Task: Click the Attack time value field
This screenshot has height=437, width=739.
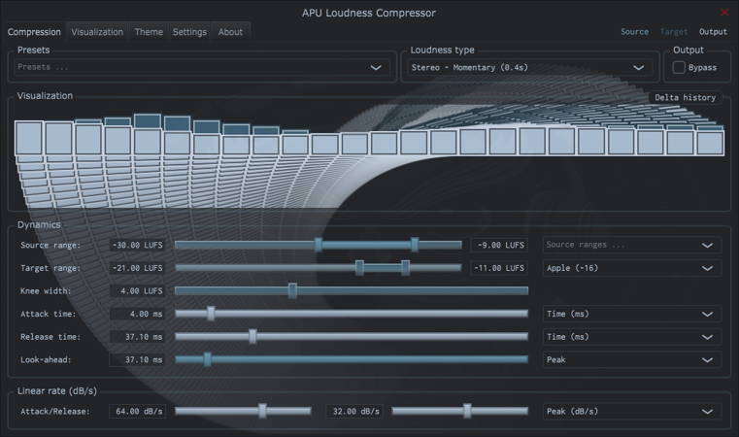Action: click(x=137, y=314)
